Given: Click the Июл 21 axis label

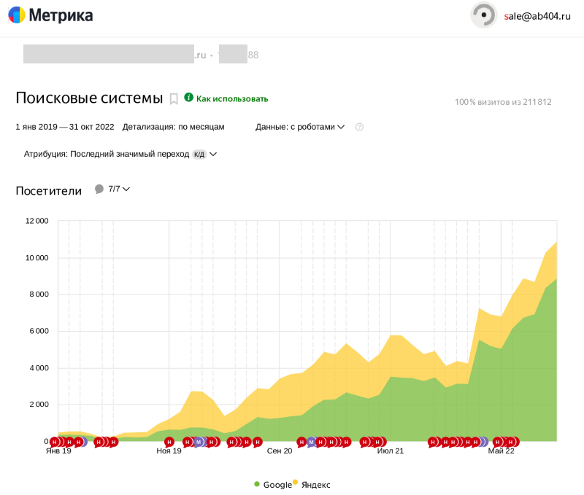Looking at the screenshot, I should click(x=391, y=451).
